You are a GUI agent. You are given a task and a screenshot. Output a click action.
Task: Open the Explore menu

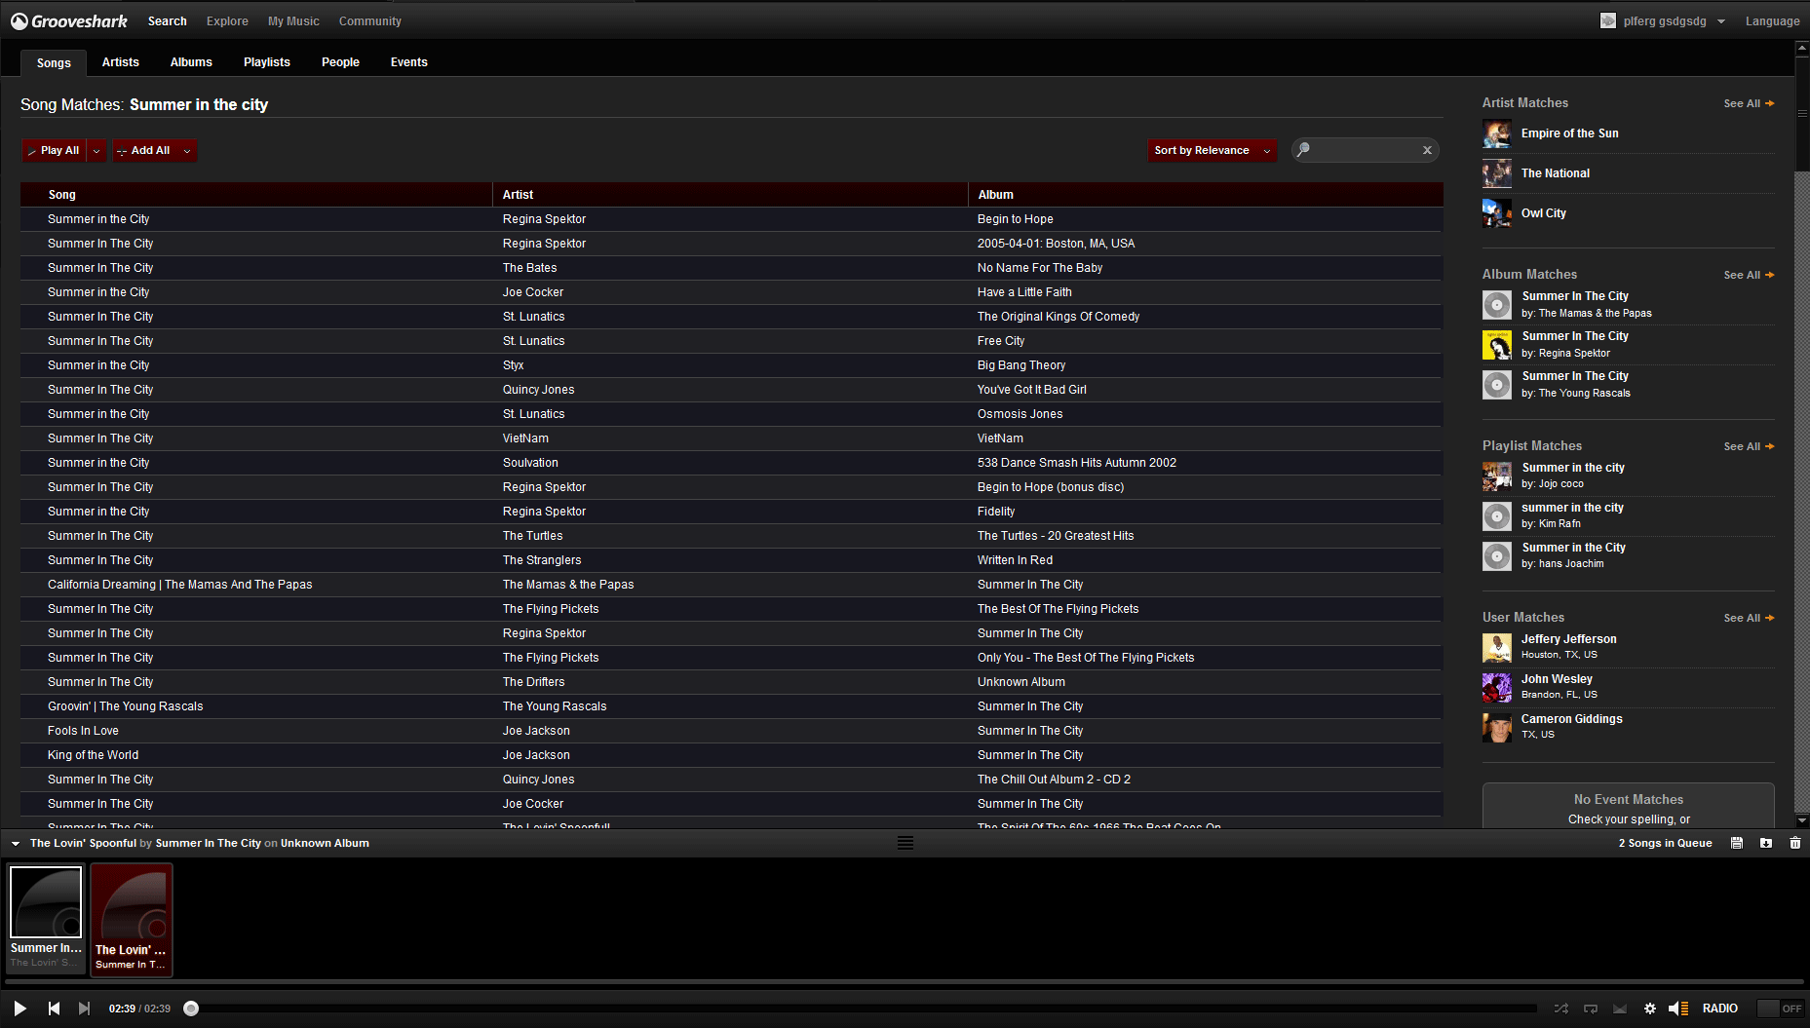[x=227, y=20]
